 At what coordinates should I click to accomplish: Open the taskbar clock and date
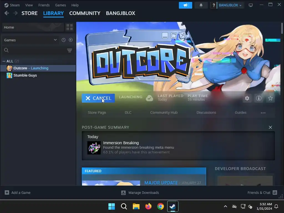pyautogui.click(x=264, y=206)
